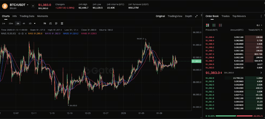Viewport: 265px width, 119px height.
Task: Remove the MA indicator with X
Action: (x=26, y=33)
